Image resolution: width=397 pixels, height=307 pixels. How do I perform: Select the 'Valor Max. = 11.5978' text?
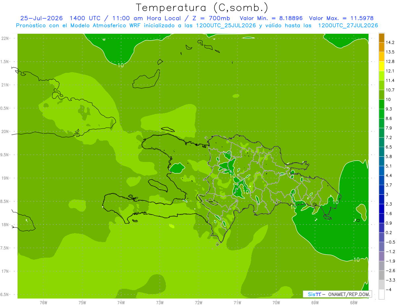341,18
